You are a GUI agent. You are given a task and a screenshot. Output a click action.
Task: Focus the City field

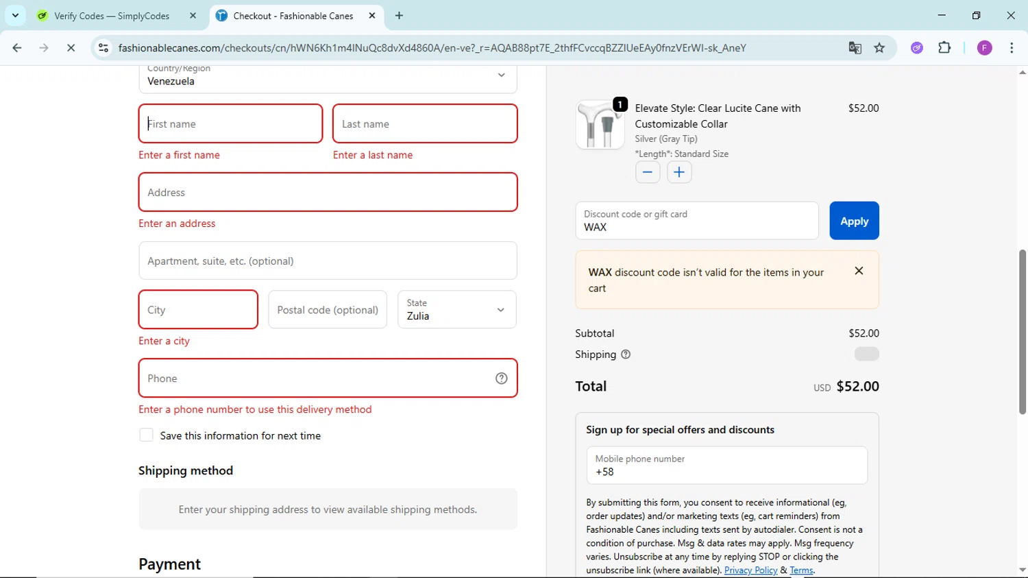198,309
